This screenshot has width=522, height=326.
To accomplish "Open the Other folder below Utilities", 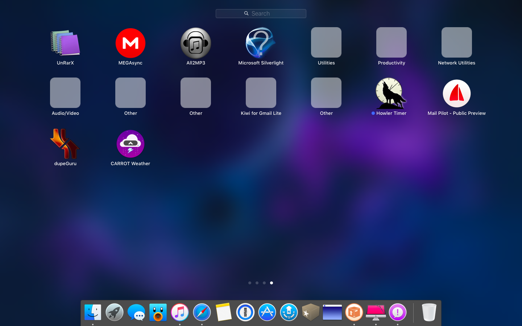I will tap(326, 93).
